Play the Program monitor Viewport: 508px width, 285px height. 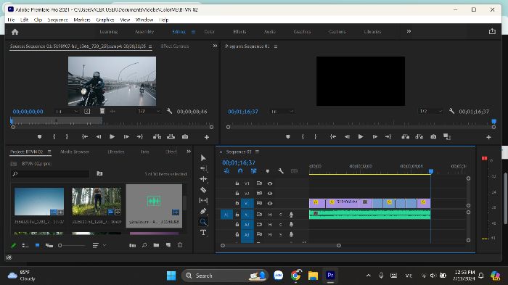[x=360, y=136]
